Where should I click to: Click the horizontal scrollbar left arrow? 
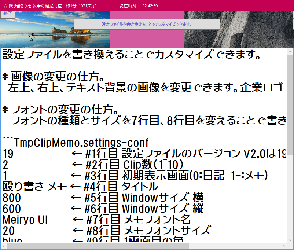[x=4, y=246]
